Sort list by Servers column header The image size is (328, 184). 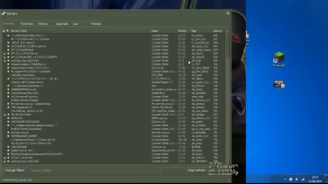pos(79,31)
